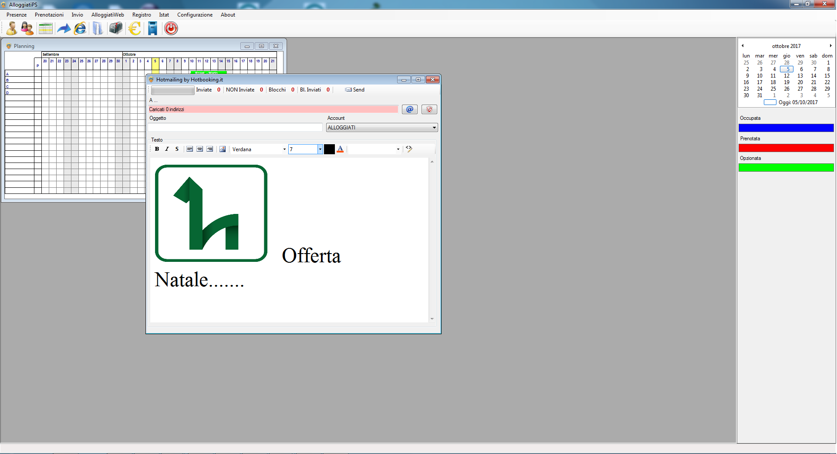Align text left in editor
This screenshot has height=454, width=837.
click(x=190, y=149)
